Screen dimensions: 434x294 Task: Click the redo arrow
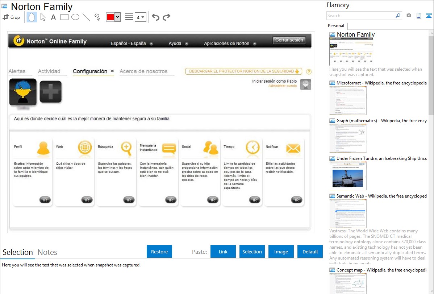coord(166,17)
